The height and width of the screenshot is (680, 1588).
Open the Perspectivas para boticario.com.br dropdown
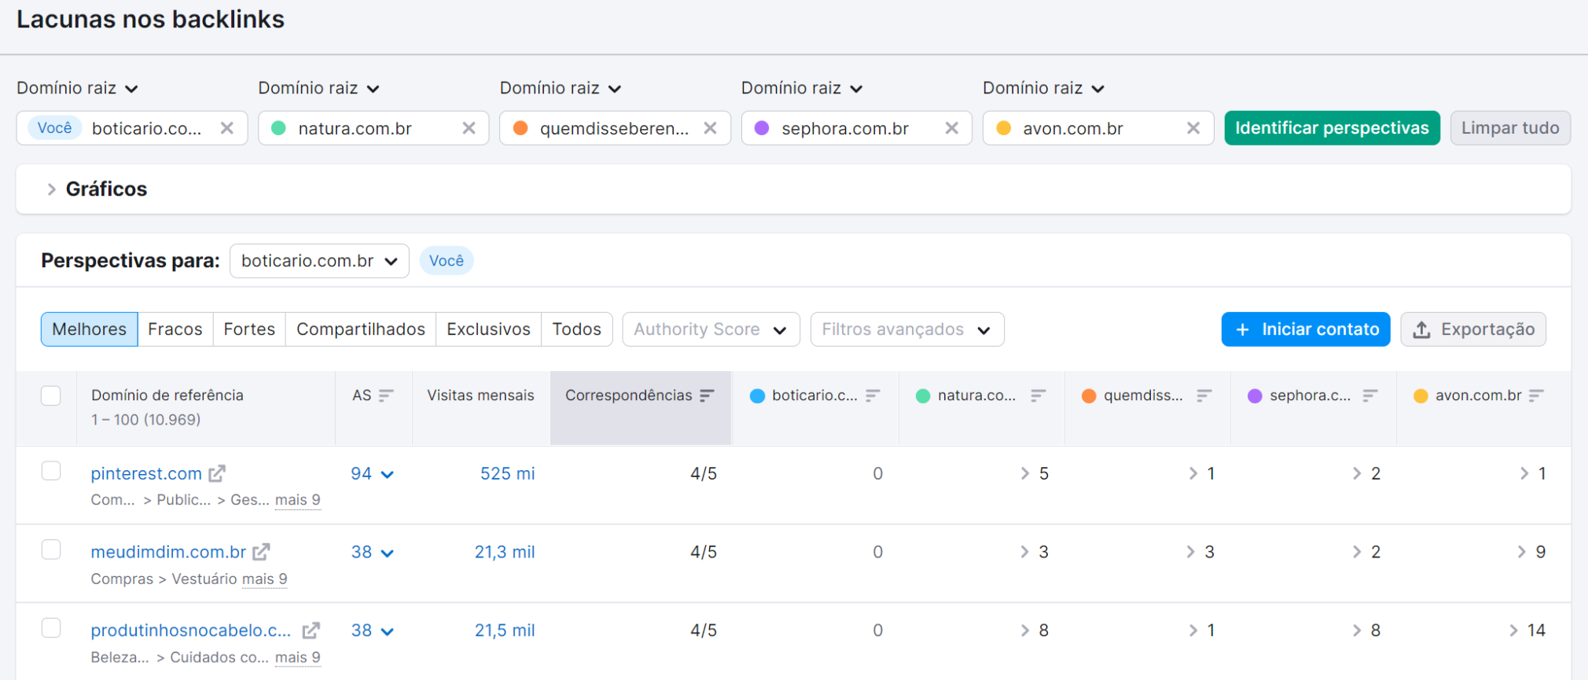click(319, 261)
